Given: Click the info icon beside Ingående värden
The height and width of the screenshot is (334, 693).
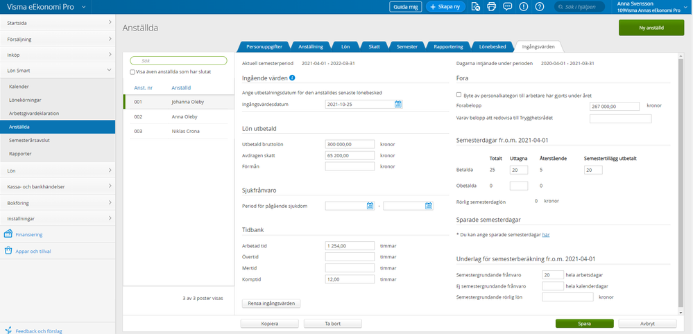Looking at the screenshot, I should (292, 78).
